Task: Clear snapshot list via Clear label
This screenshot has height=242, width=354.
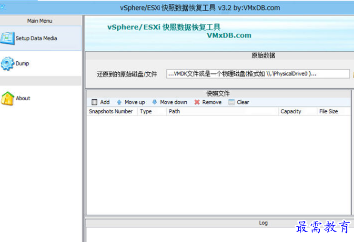Action: (243, 102)
